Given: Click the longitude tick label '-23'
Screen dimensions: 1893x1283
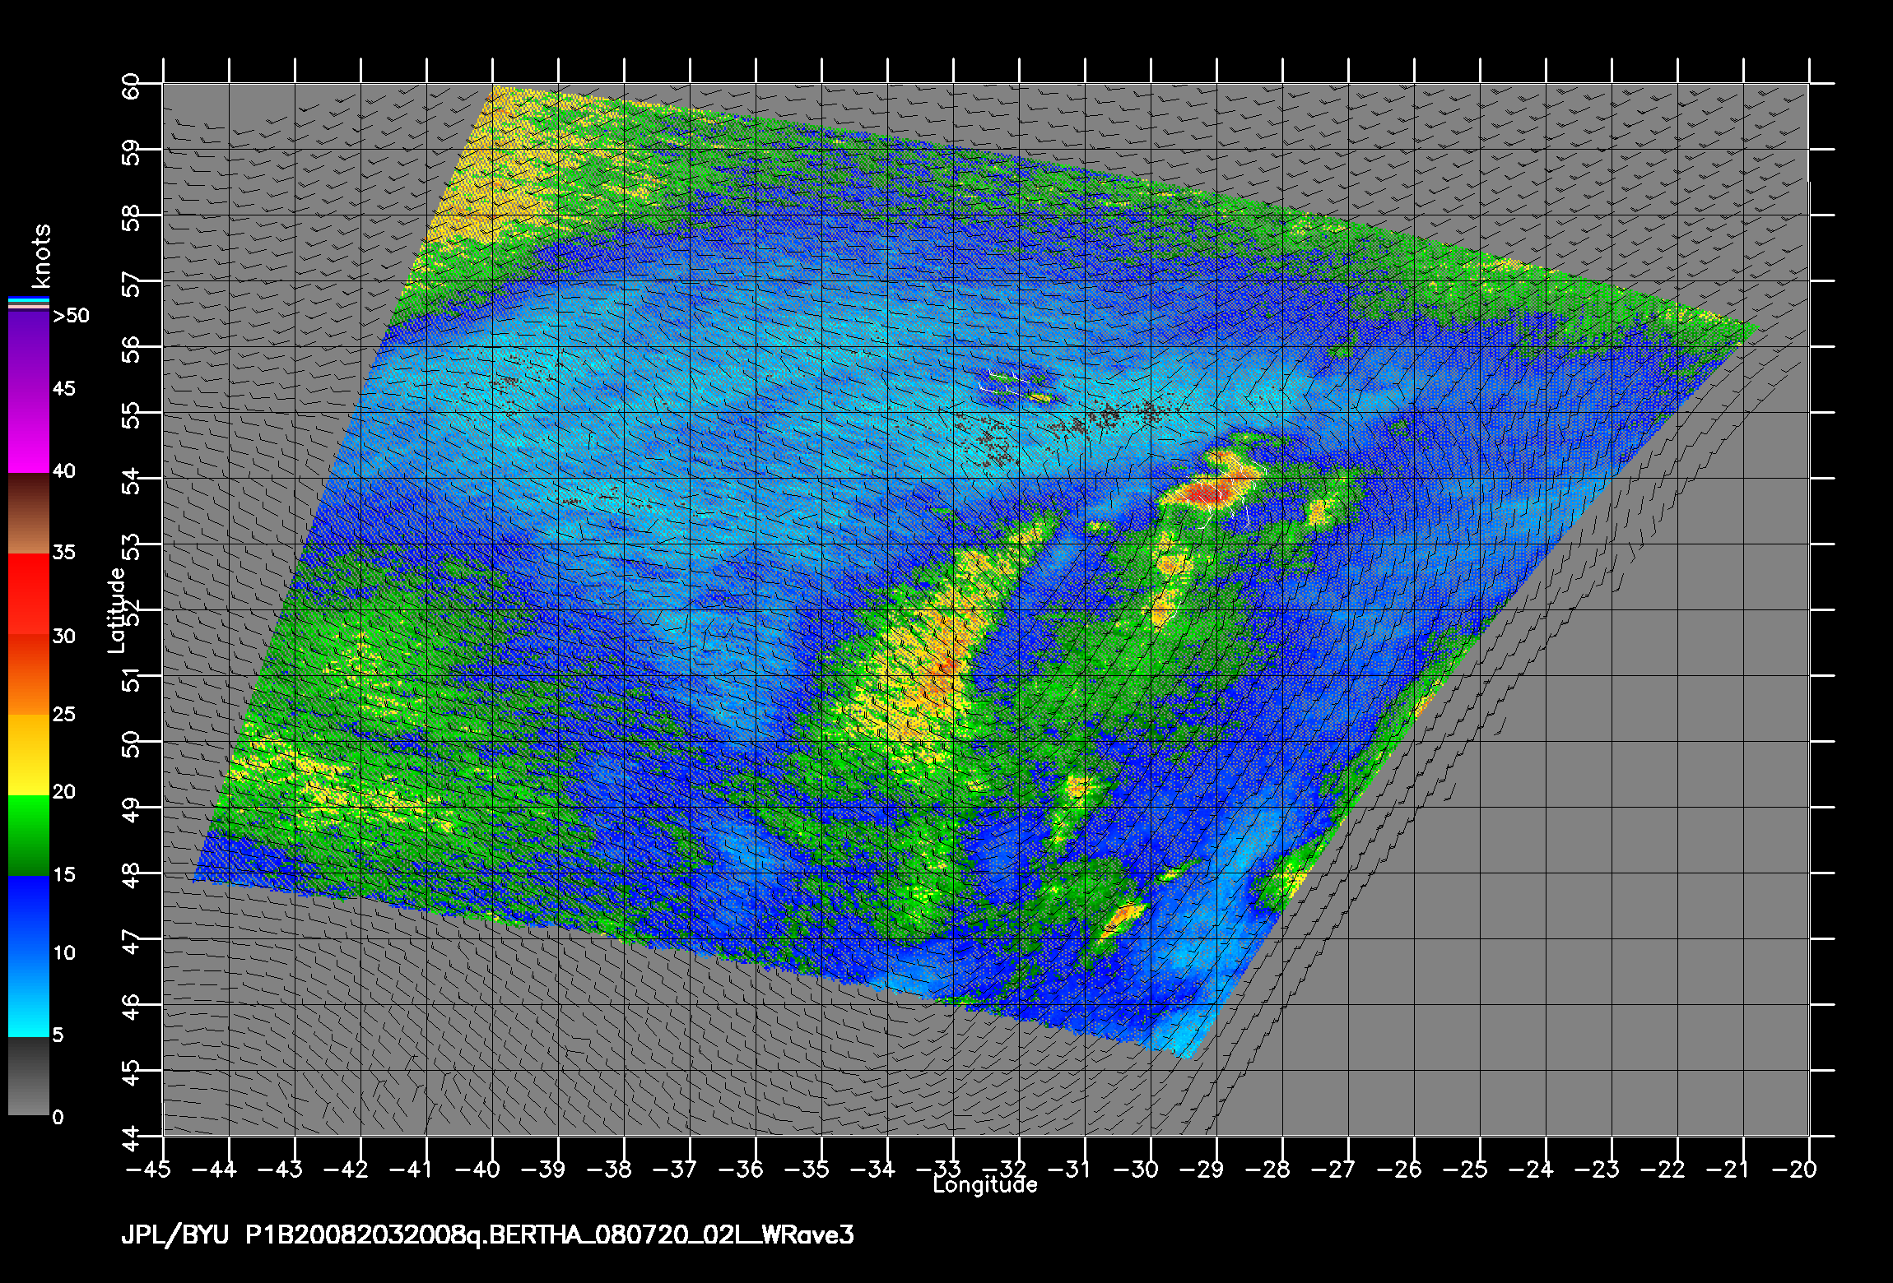Looking at the screenshot, I should (1596, 1169).
